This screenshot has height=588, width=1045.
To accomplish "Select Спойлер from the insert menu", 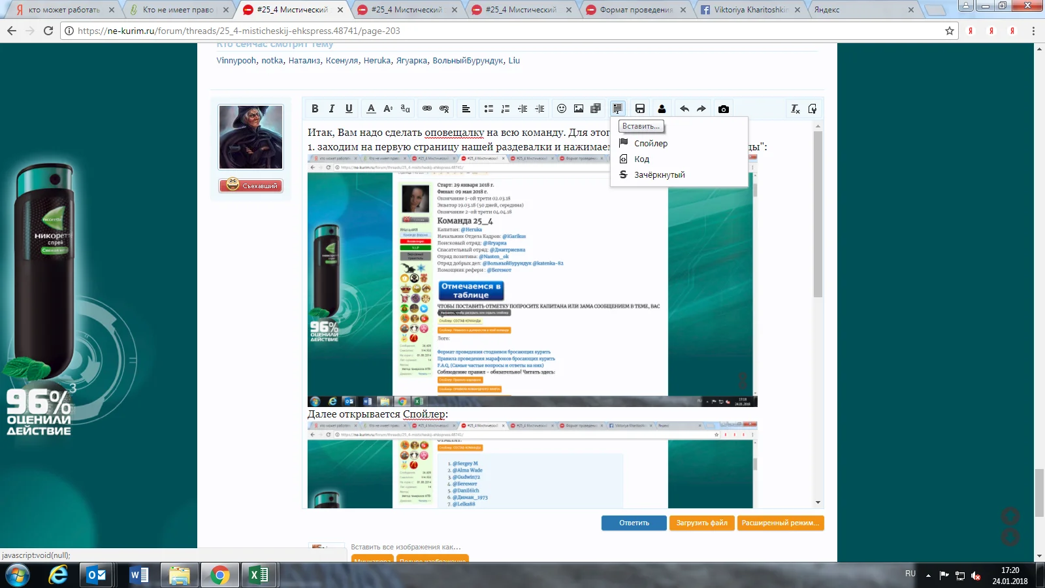I will click(651, 143).
